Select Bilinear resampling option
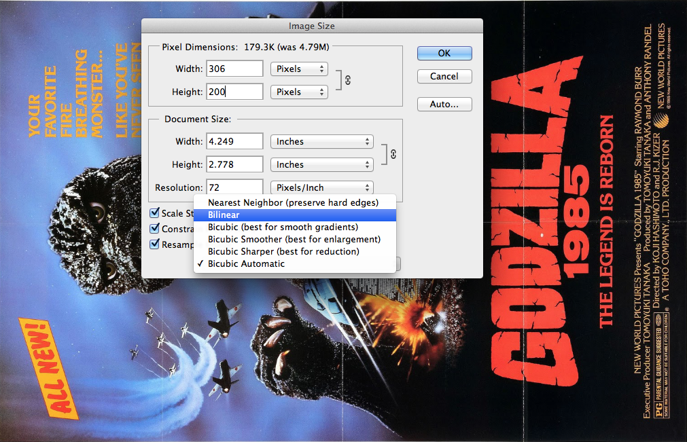Screen dimensions: 687x442 click(295, 215)
